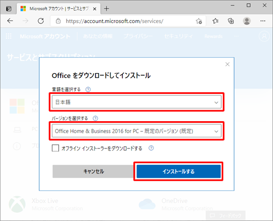Viewport: 273px width, 221px height.
Task: Reload the page with the refresh icon
Action: point(41,21)
